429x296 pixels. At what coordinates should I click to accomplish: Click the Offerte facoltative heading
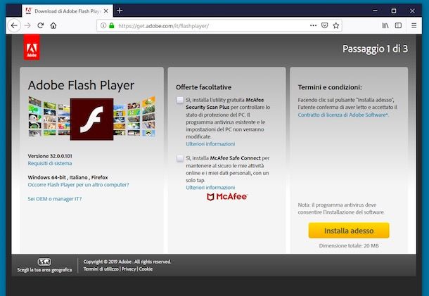click(203, 87)
